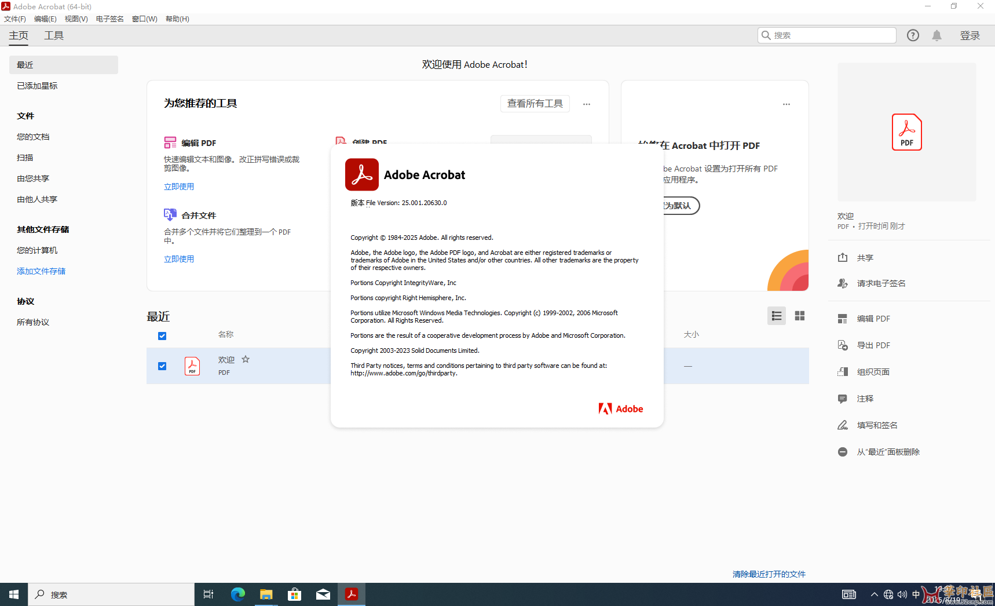Screen dimensions: 995x606
Task: Uncheck the 欢迎 file row checkbox
Action: point(162,366)
